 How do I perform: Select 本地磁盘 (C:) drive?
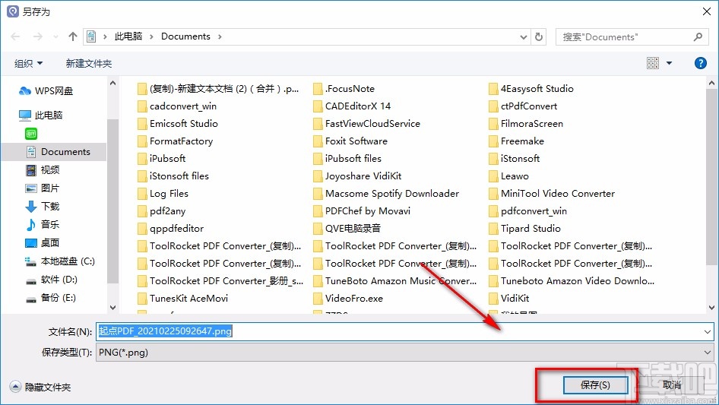59,261
